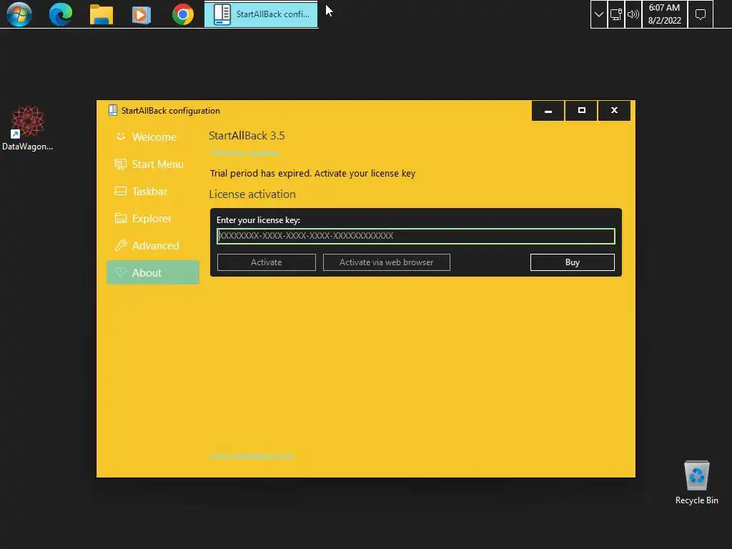Open the www.startallback.com website link
The image size is (732, 549).
tap(252, 455)
